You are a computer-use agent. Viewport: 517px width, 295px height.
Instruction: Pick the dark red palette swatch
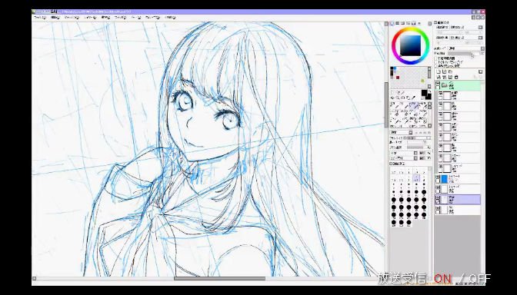tap(398, 78)
